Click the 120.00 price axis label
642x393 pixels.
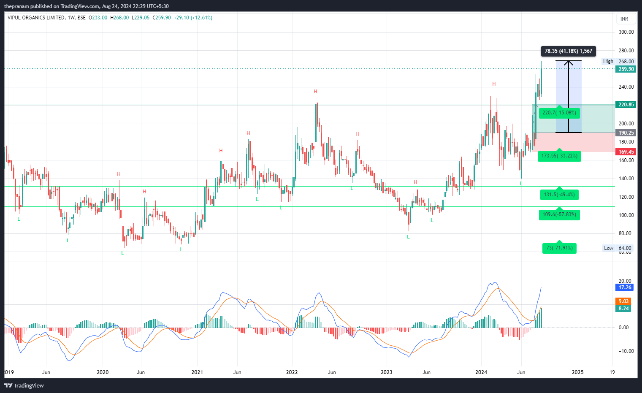point(626,197)
